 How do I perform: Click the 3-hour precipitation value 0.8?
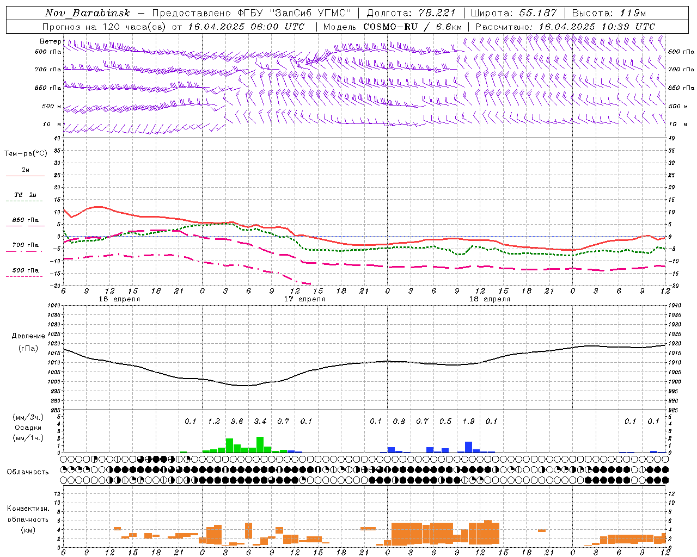click(x=399, y=422)
